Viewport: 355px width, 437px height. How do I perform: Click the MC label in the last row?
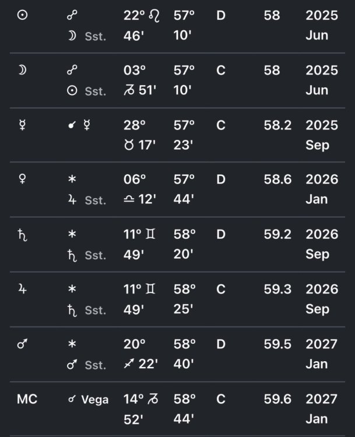point(27,399)
